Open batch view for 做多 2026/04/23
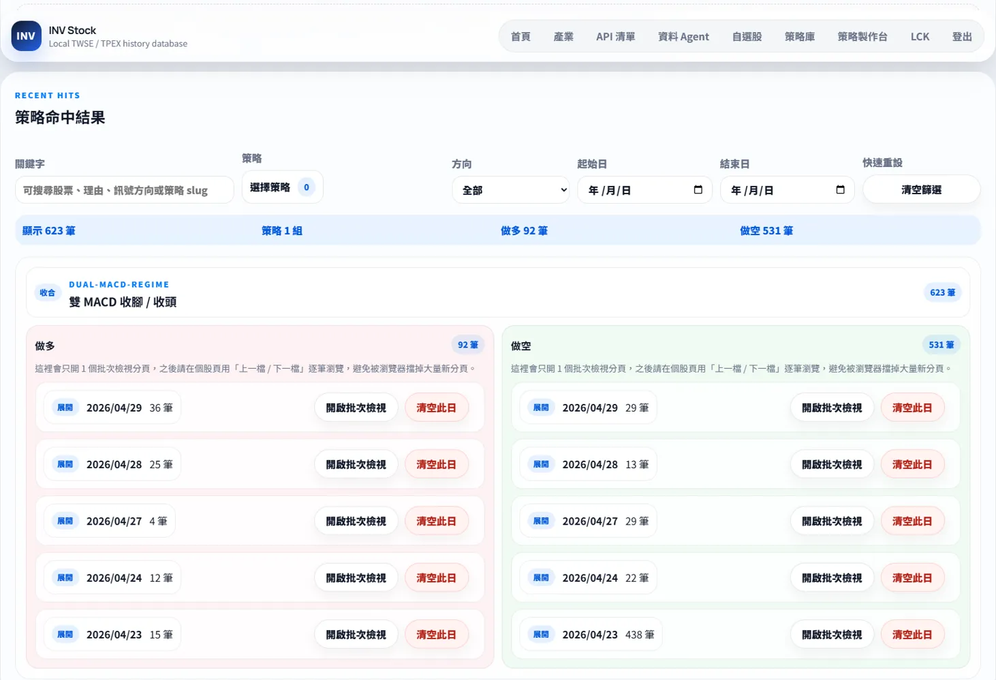This screenshot has height=680, width=996. (356, 634)
